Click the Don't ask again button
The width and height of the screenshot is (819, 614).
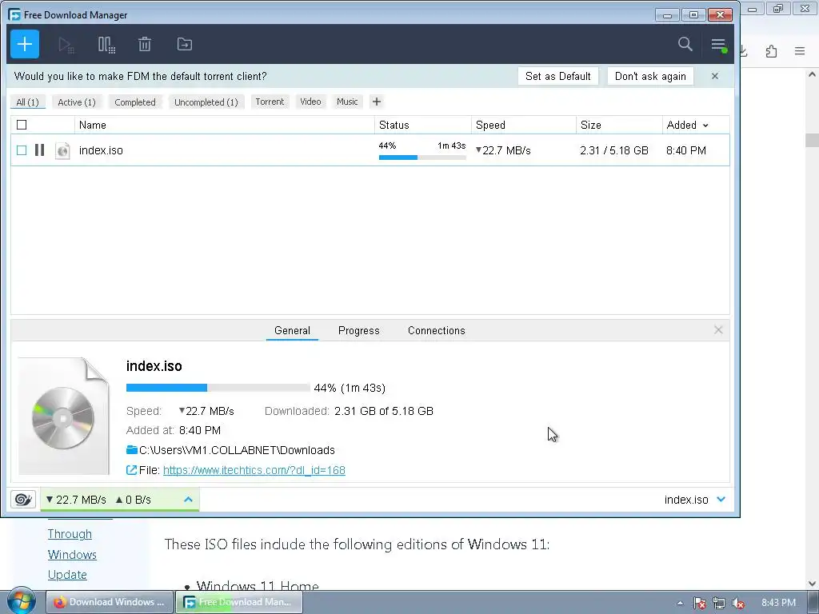coord(650,76)
